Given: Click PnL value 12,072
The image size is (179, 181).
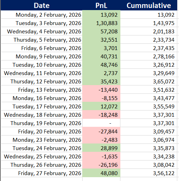Looking at the screenshot, I should pyautogui.click(x=101, y=106).
